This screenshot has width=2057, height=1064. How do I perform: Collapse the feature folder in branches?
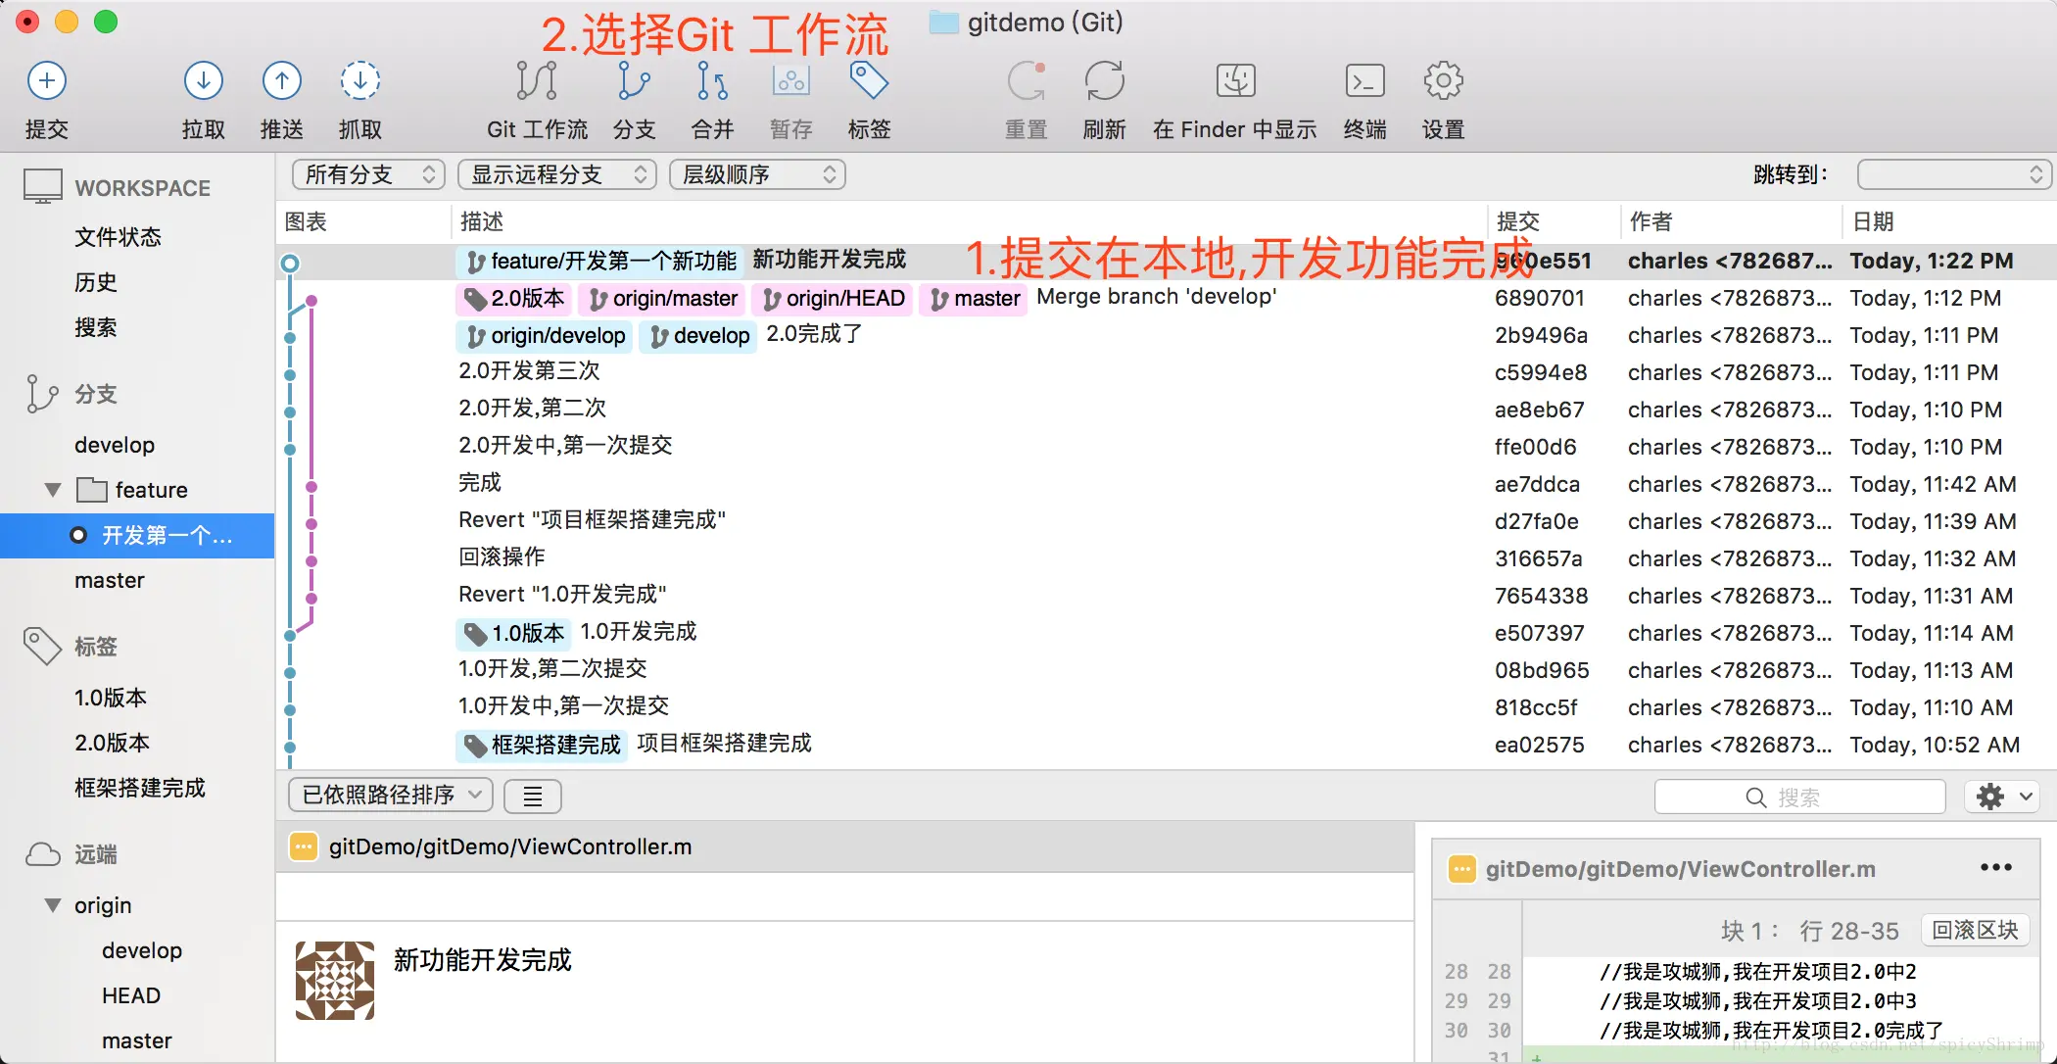coord(53,490)
